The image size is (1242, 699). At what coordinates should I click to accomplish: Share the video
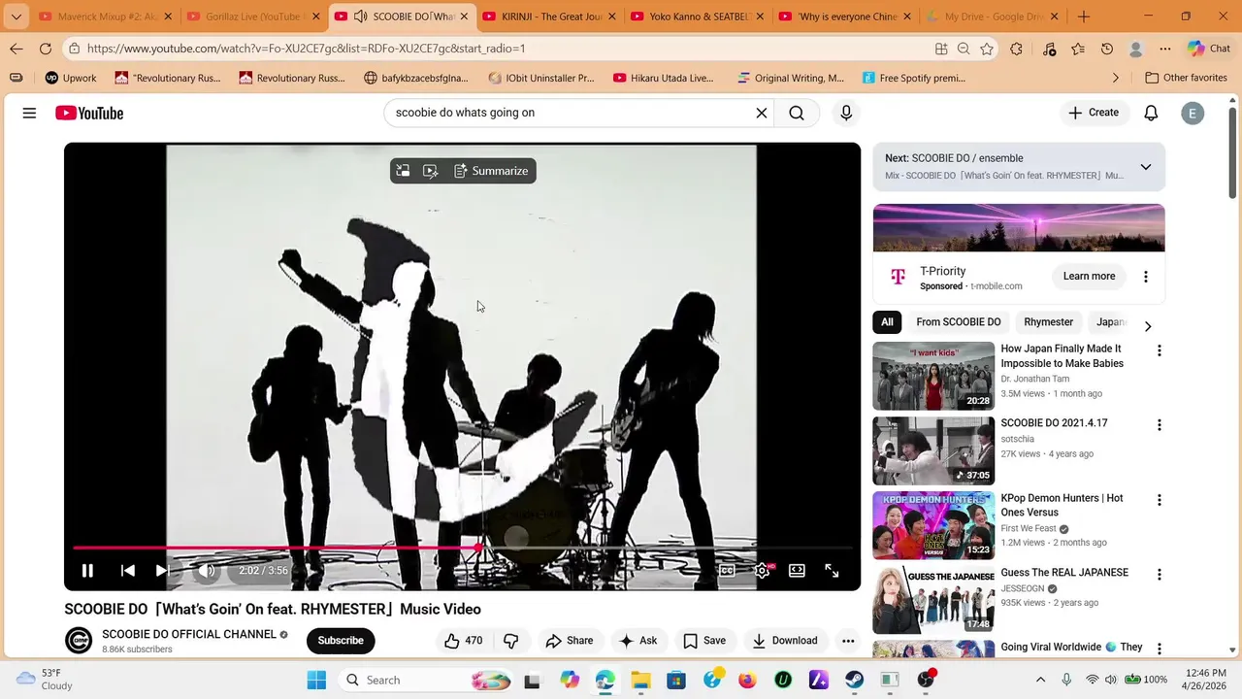pyautogui.click(x=570, y=641)
